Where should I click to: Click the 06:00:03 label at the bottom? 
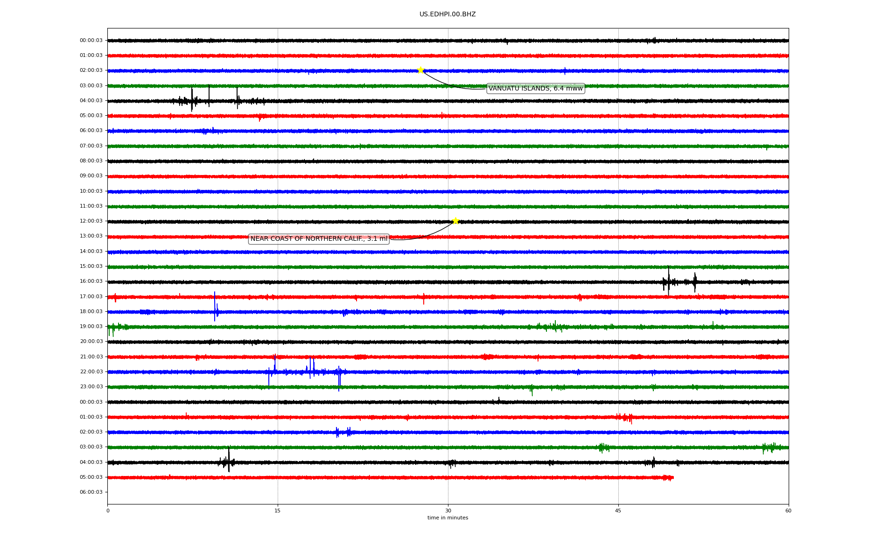(x=91, y=492)
